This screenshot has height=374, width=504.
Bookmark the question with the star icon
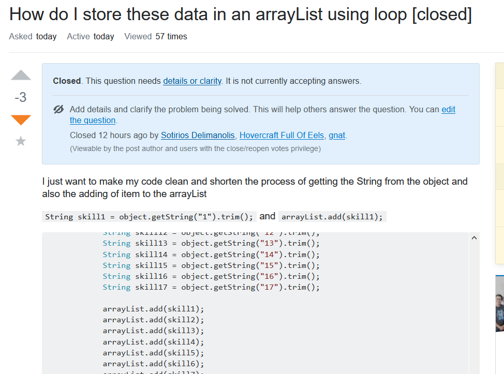tap(20, 141)
